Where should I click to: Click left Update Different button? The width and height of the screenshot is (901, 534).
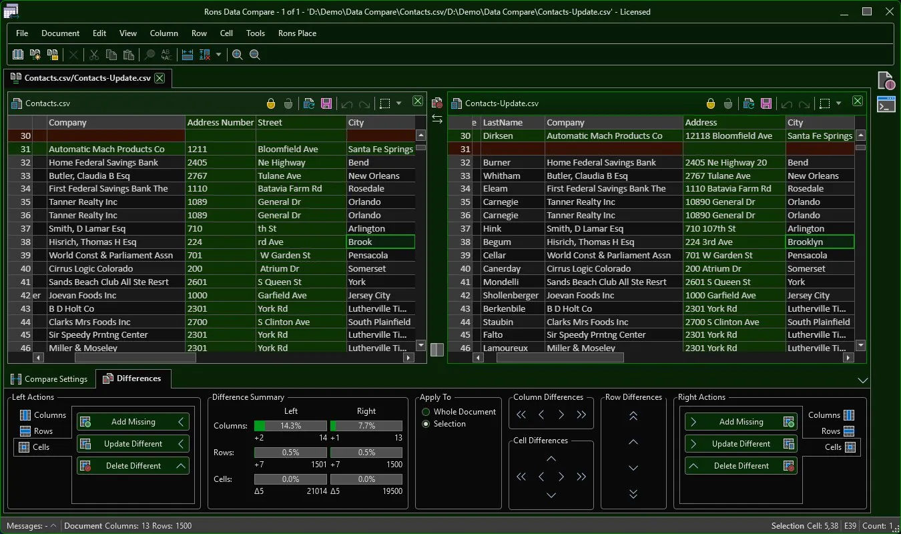(133, 444)
